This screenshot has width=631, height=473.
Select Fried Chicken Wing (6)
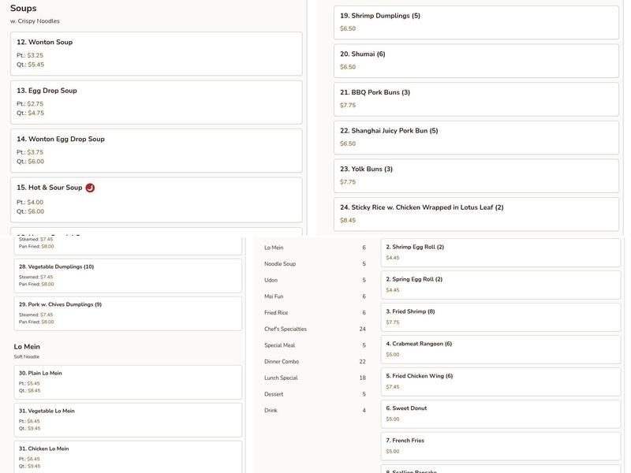pyautogui.click(x=500, y=382)
